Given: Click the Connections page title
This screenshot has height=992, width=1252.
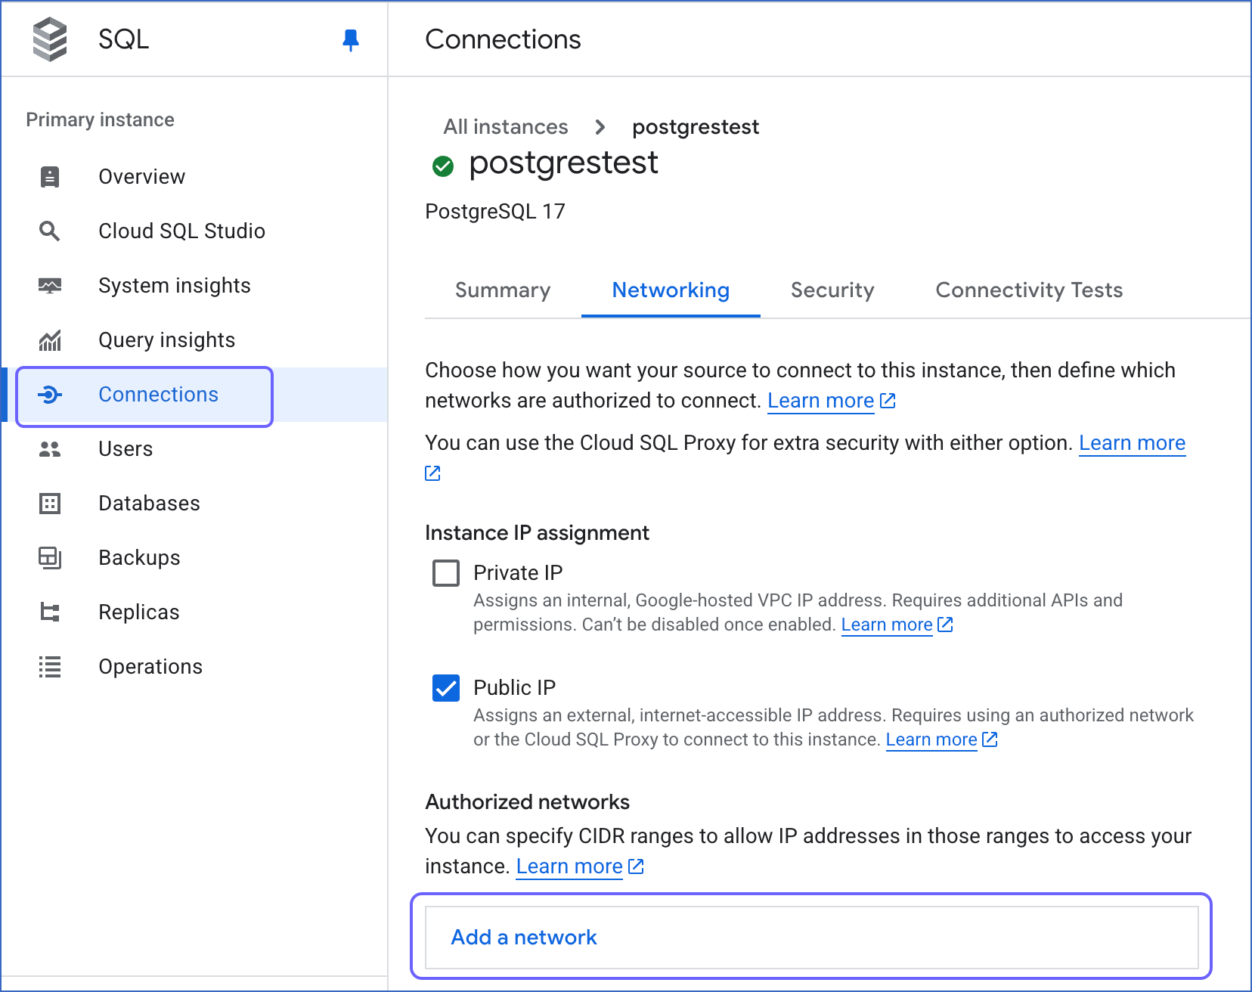Looking at the screenshot, I should tap(503, 39).
